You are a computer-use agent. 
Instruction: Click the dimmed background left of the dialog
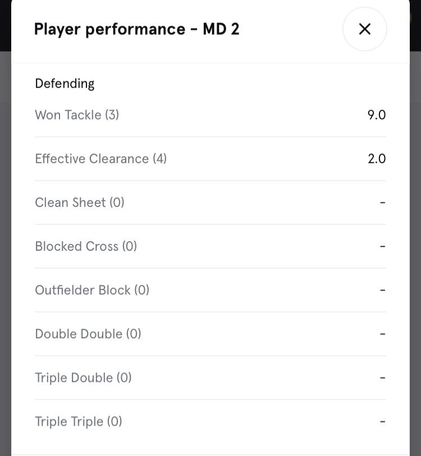(5, 252)
